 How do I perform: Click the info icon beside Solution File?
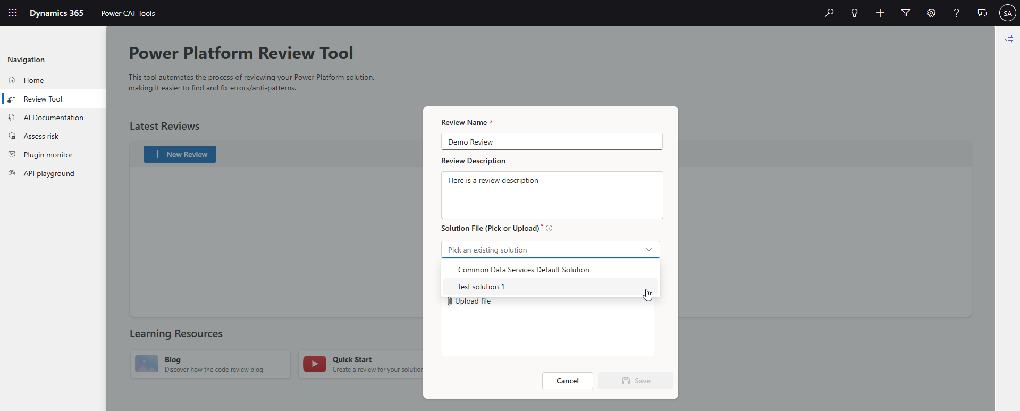[549, 228]
